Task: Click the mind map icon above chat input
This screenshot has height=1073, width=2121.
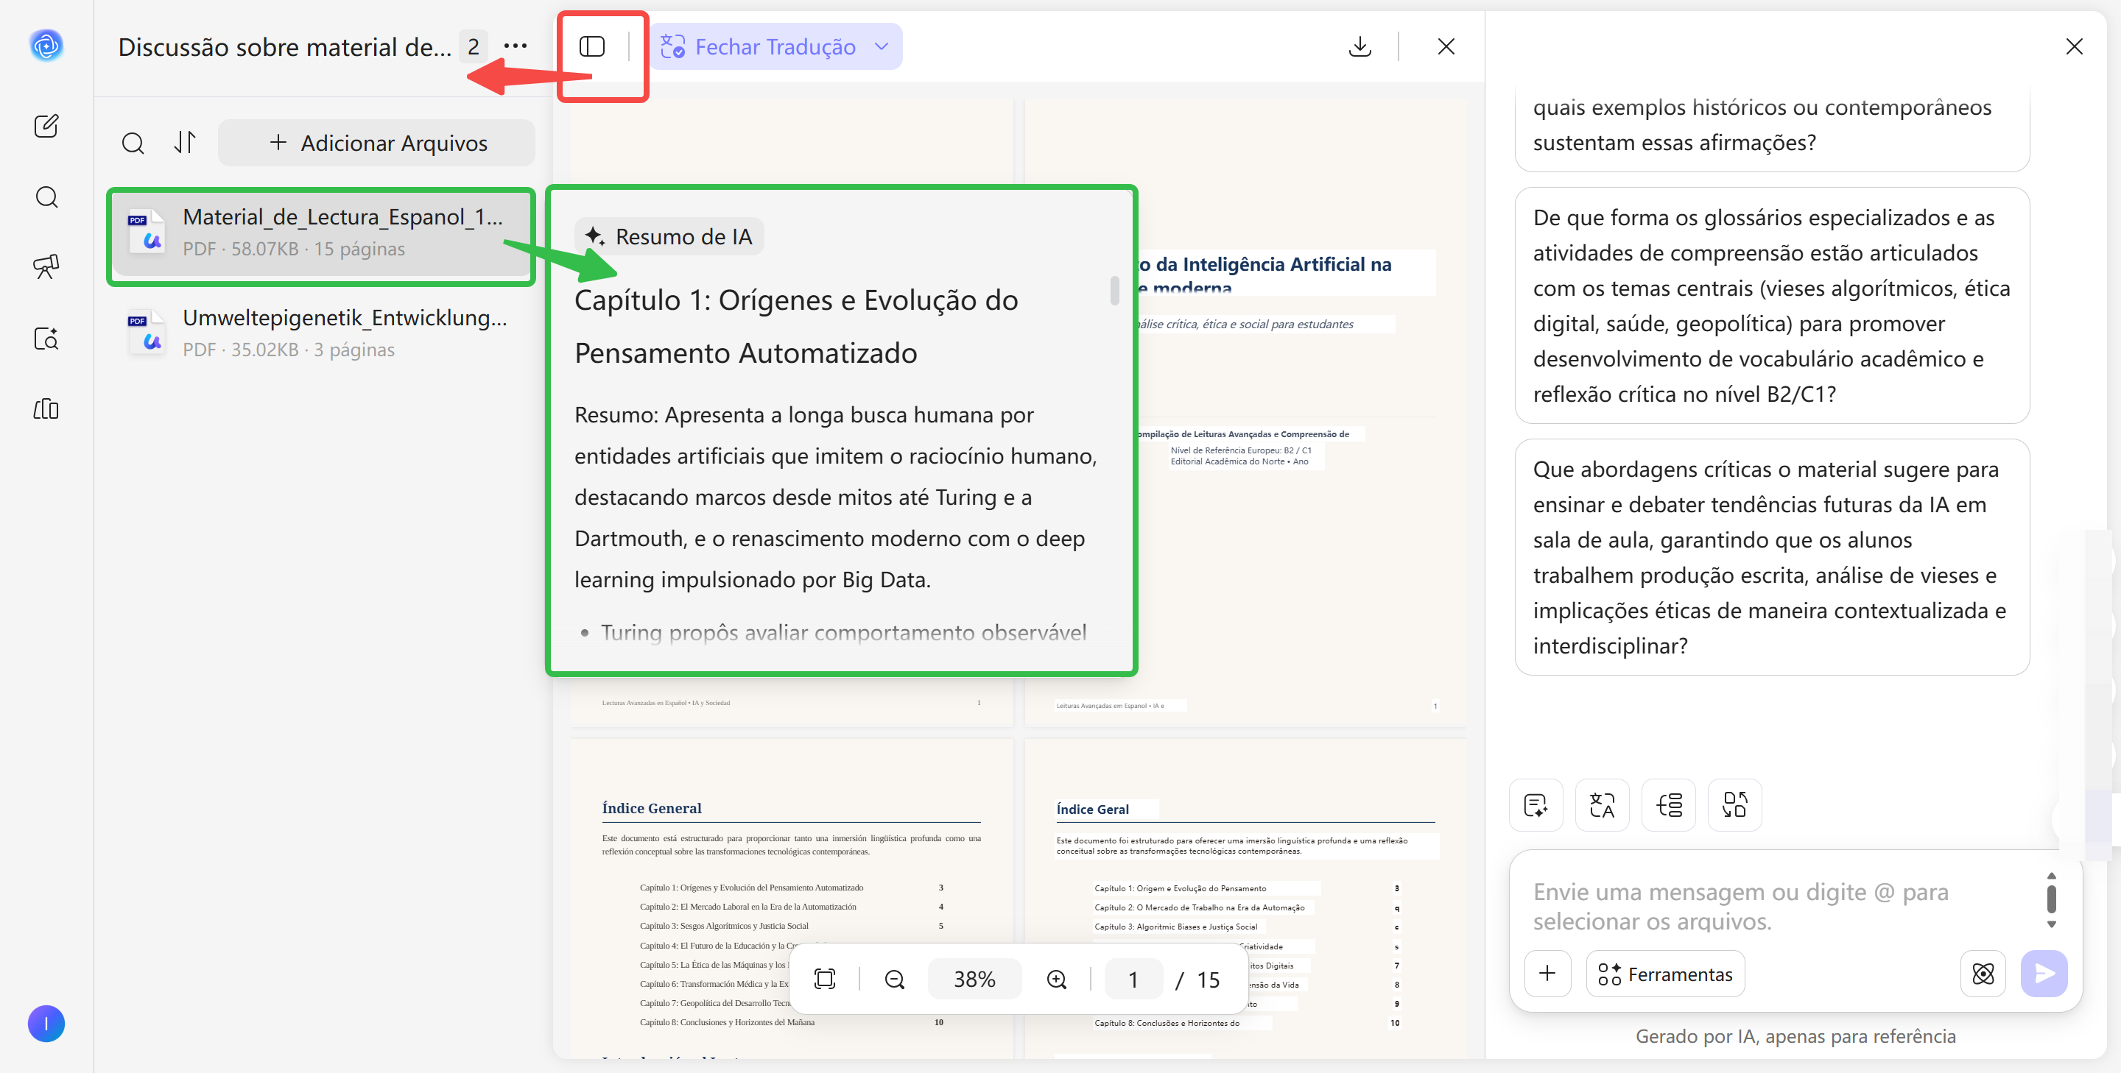Action: [x=1669, y=805]
